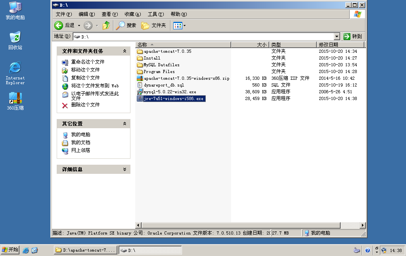Sort by the 修改日期 column header
The width and height of the screenshot is (406, 256).
click(x=341, y=45)
